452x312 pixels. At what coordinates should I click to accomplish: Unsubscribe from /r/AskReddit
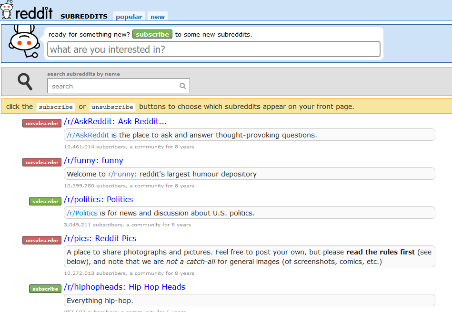point(42,123)
